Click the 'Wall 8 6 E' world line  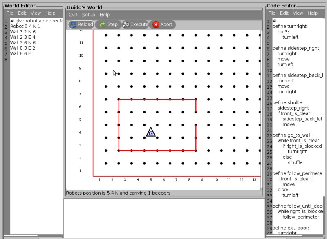20,53
